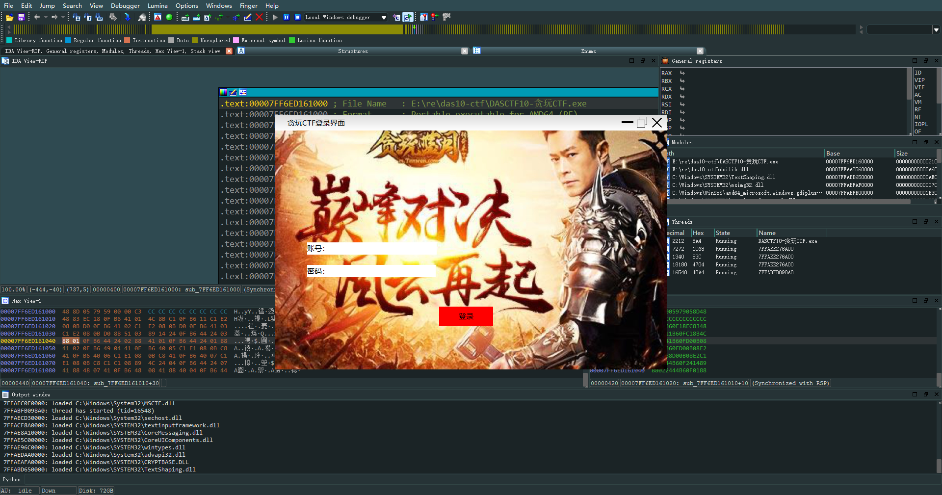Click the grey flag with X icon
Screen dimensions: 942x495
coord(446,17)
